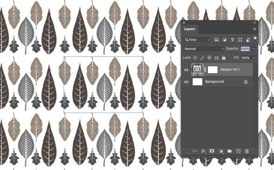Delete the selected layer with trash icon

[x=247, y=151]
